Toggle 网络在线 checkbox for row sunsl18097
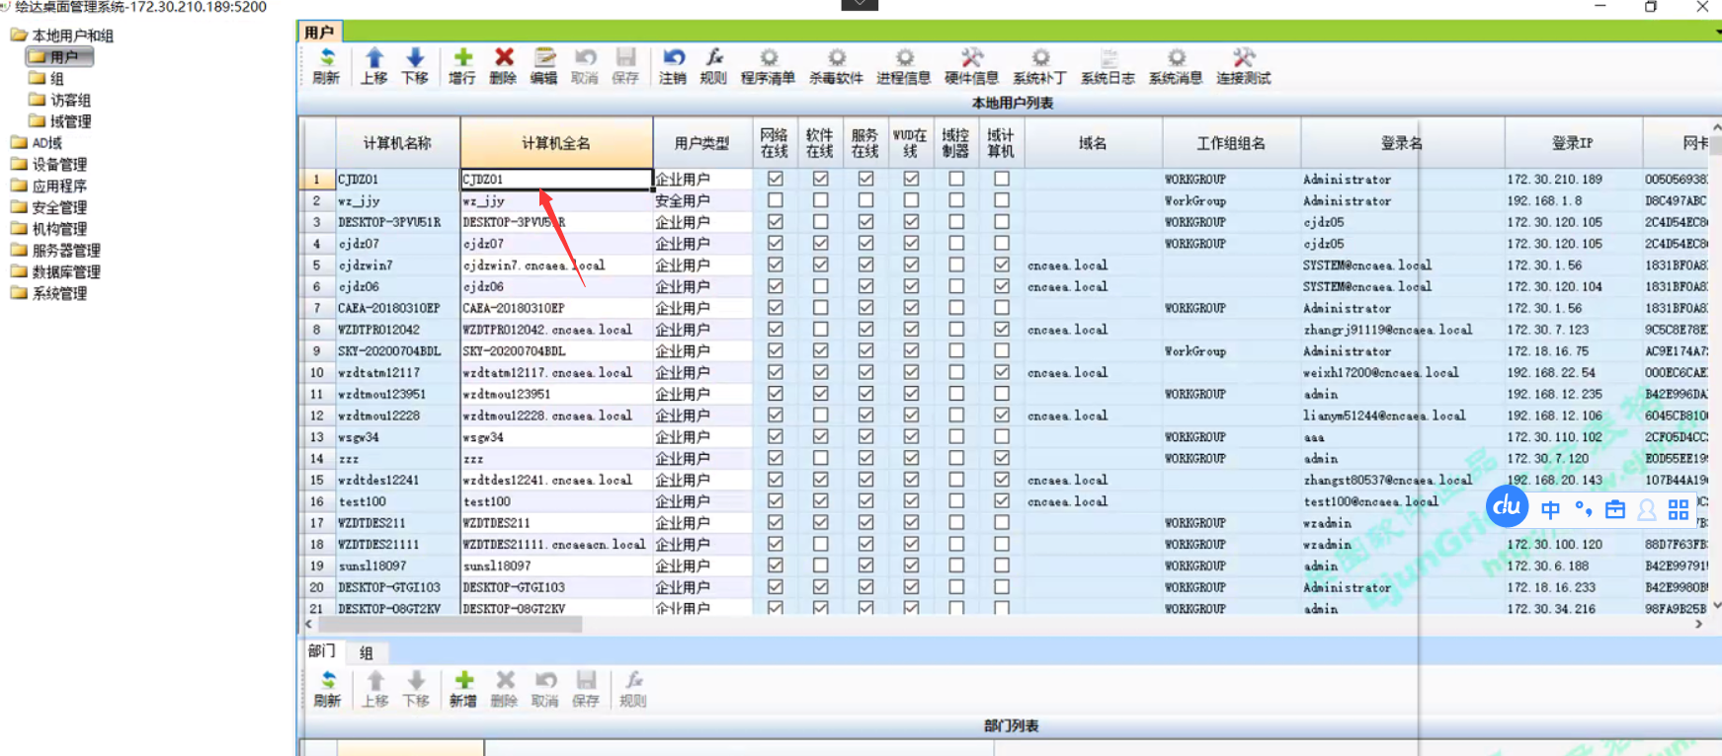The width and height of the screenshot is (1722, 756). [776, 566]
